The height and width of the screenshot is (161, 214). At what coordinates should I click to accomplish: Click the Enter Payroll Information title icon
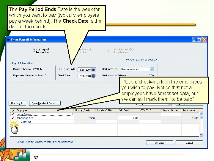tap(8, 40)
